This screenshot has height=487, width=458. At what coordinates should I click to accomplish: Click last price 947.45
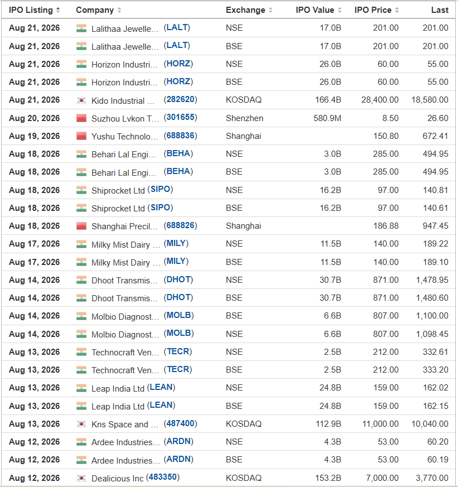click(x=435, y=226)
